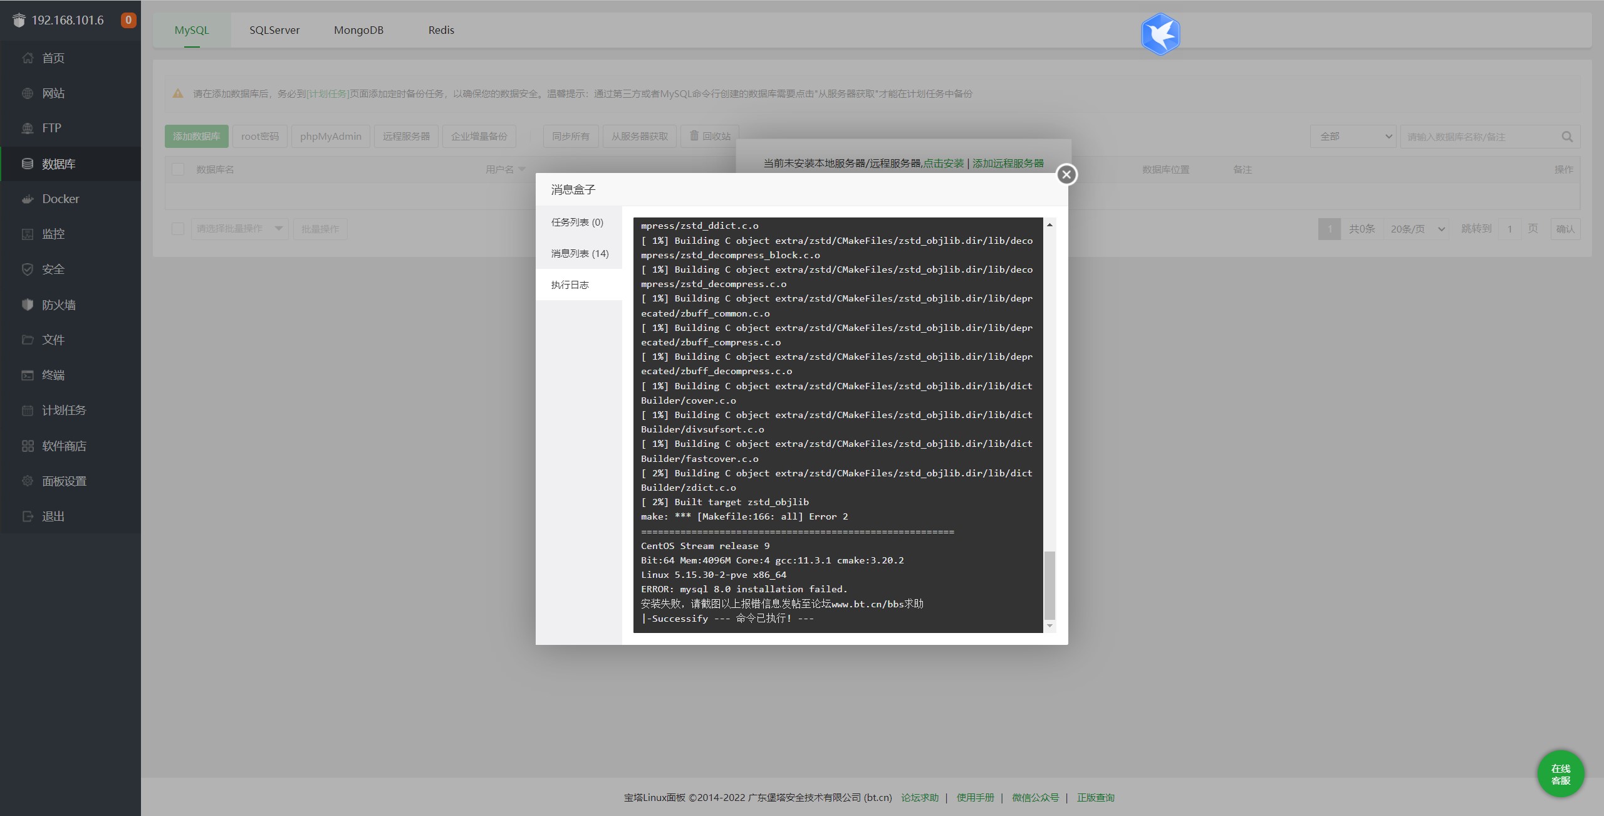Click the log scrollbar thumb
This screenshot has height=816, width=1604.
(x=1049, y=585)
